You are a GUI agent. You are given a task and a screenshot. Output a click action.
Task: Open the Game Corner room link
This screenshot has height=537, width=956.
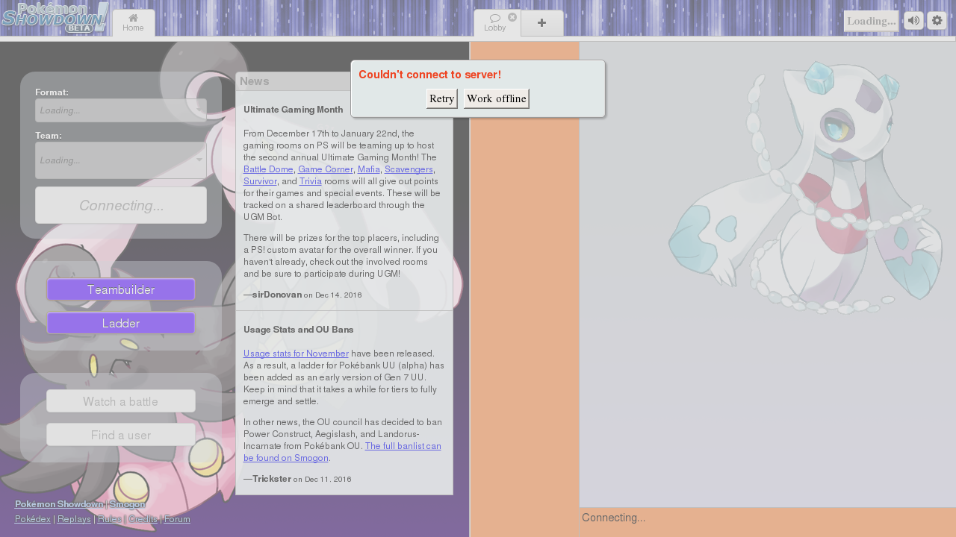click(326, 169)
